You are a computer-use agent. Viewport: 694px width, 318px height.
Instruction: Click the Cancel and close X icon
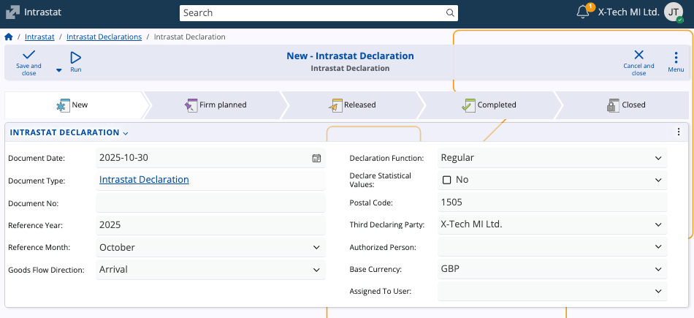(x=638, y=55)
